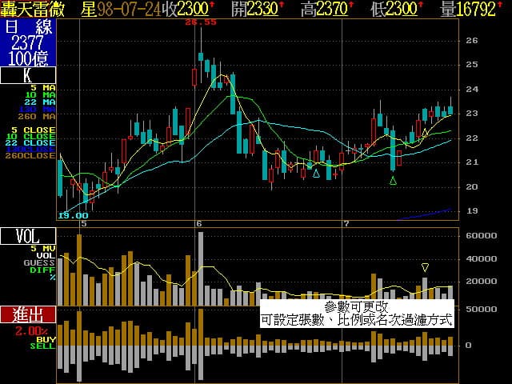This screenshot has width=512, height=384.
Task: Click the VOL indicator panel label
Action: pyautogui.click(x=28, y=236)
